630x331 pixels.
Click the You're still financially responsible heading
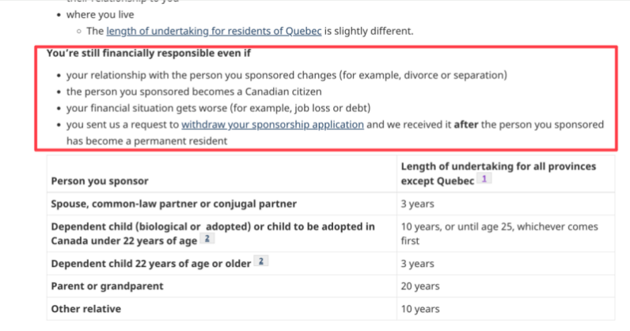point(148,54)
